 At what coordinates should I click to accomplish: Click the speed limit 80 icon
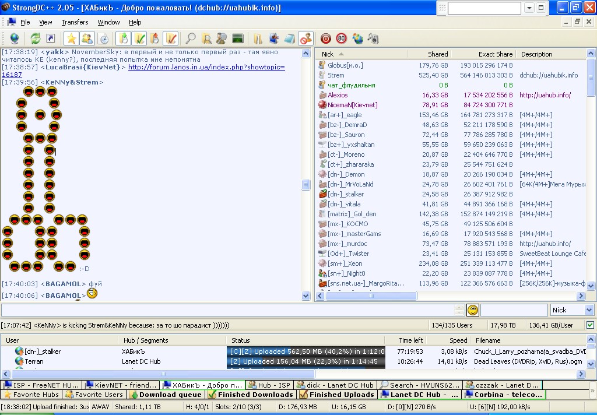(341, 38)
